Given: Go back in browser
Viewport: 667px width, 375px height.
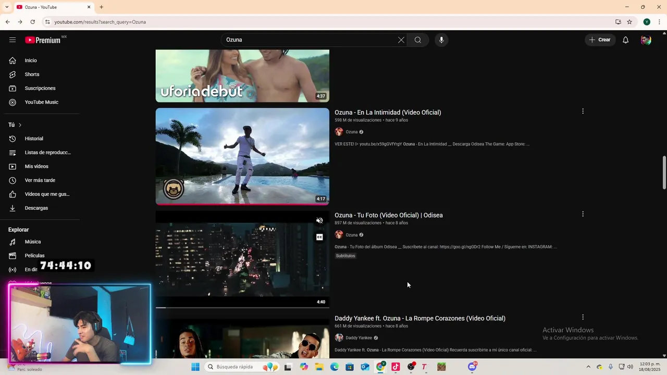Looking at the screenshot, I should pyautogui.click(x=7, y=22).
